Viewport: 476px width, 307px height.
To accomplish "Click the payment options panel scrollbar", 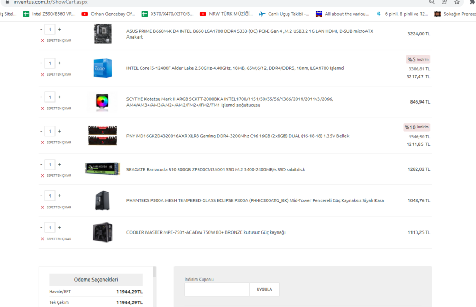I will point(154,272).
